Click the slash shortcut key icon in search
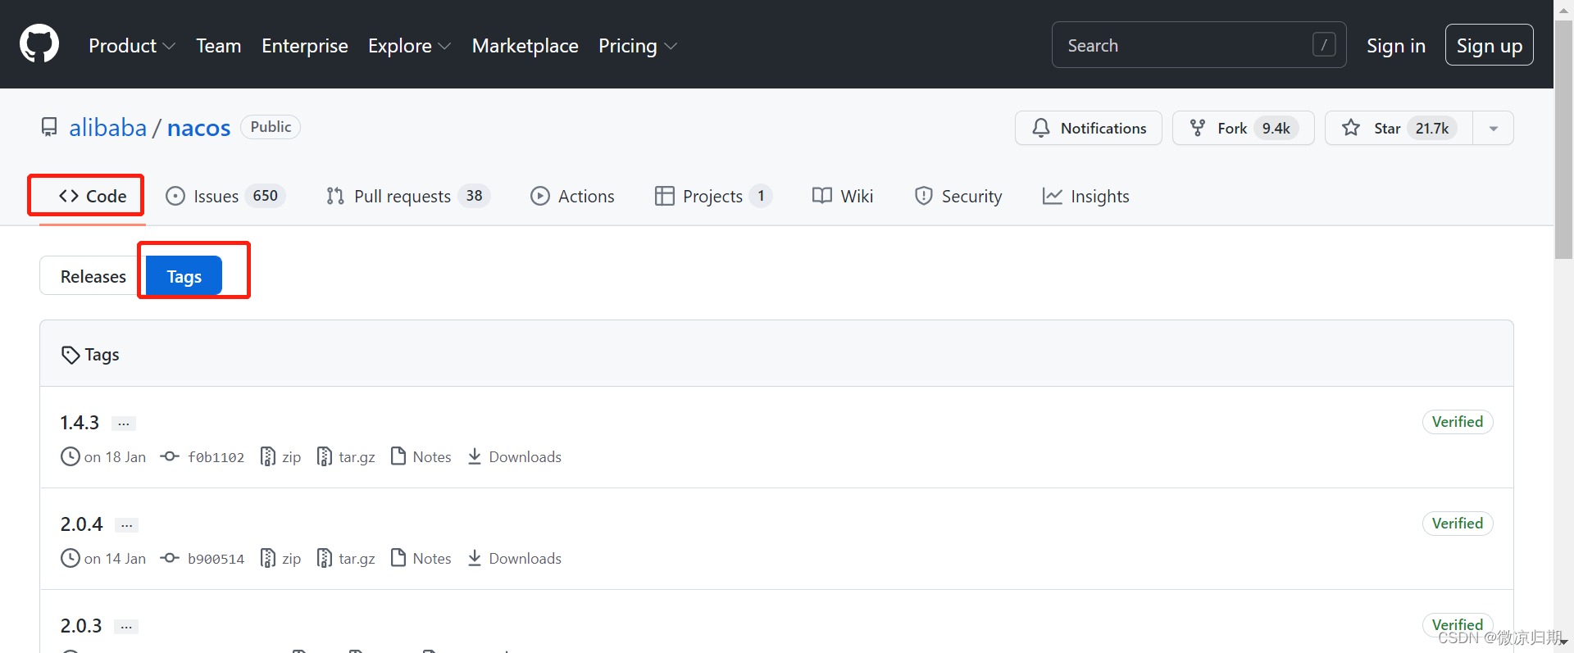1574x653 pixels. tap(1324, 45)
